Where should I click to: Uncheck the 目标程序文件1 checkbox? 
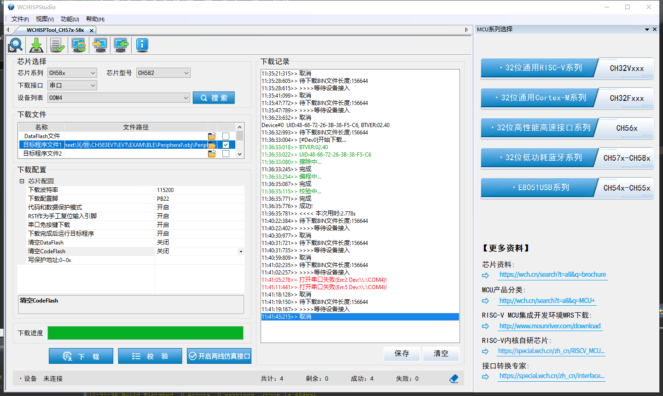[226, 145]
